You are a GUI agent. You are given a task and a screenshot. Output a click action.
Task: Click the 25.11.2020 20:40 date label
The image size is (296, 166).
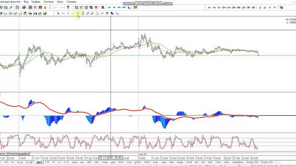coord(111,158)
